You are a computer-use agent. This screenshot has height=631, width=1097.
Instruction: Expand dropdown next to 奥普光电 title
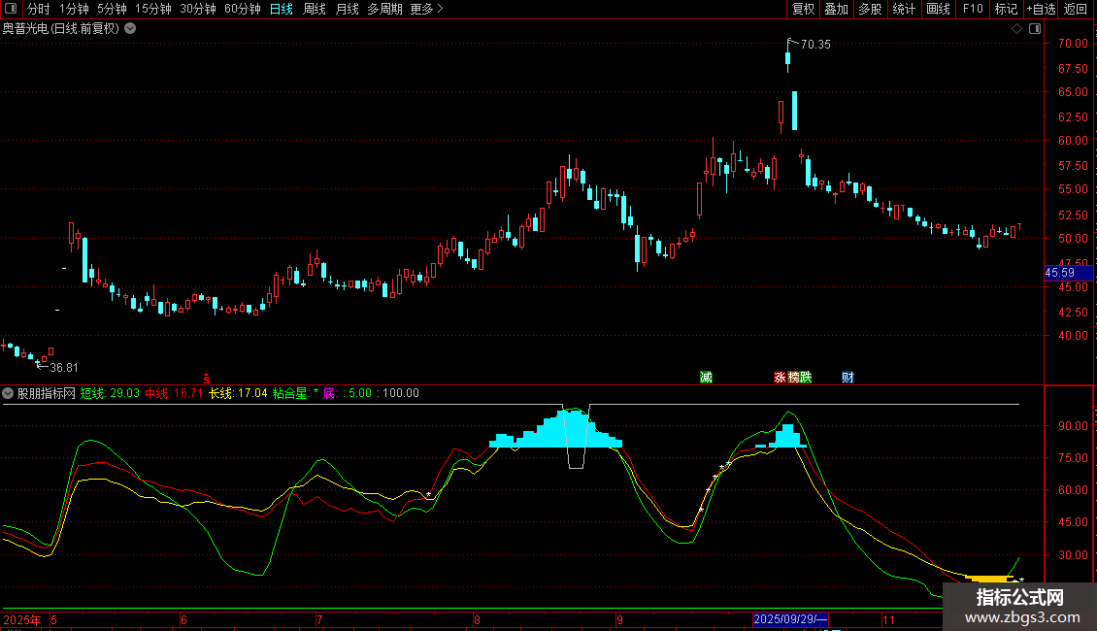pyautogui.click(x=130, y=29)
